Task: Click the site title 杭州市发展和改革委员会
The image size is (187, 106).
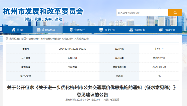Action: (43, 11)
